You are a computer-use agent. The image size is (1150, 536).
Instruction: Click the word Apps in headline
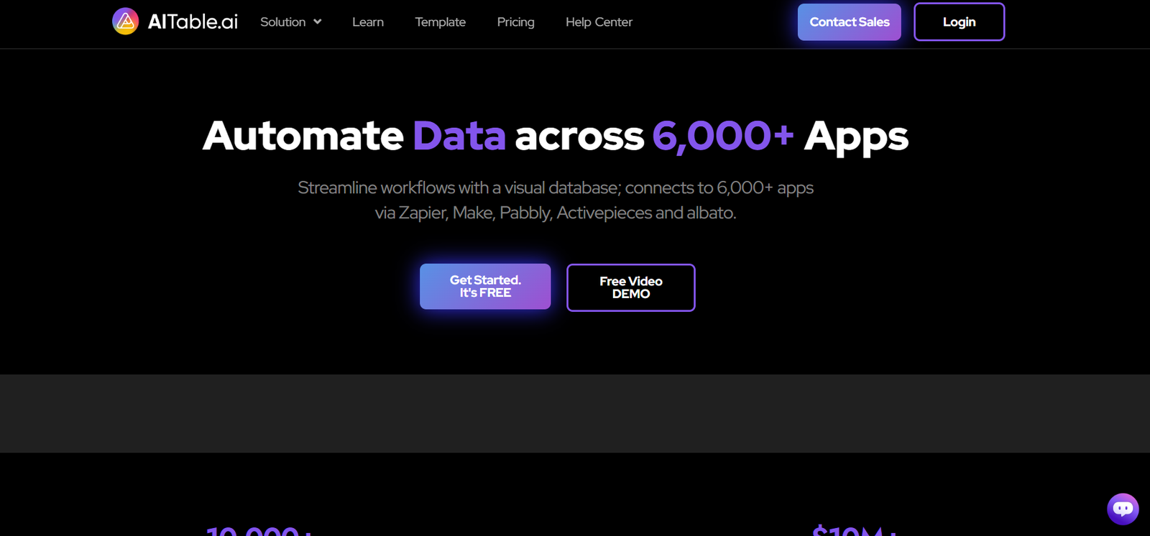point(856,136)
